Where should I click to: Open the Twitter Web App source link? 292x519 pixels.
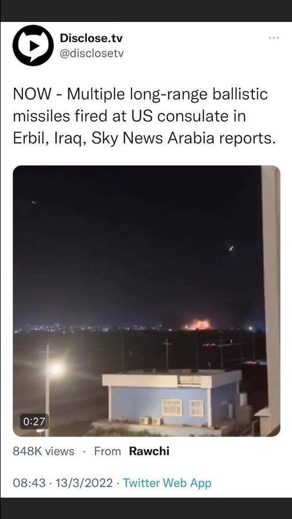167,483
